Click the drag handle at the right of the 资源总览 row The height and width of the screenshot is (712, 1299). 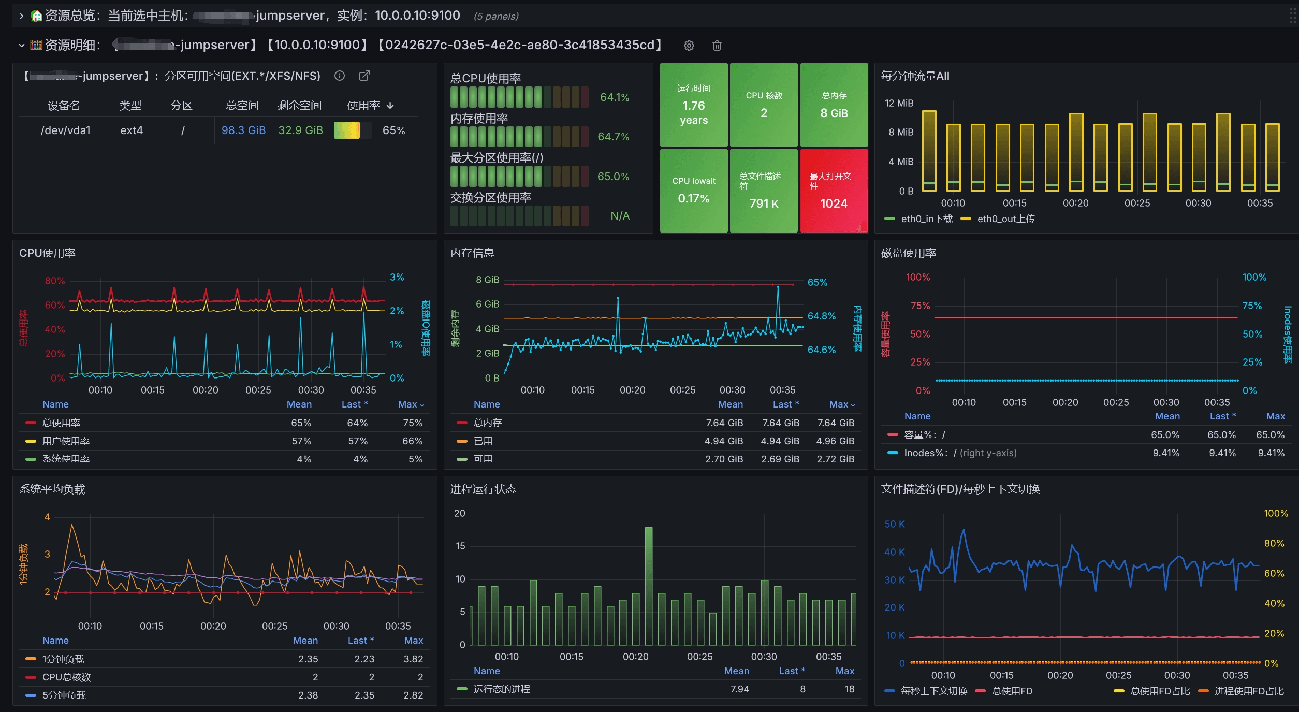pyautogui.click(x=1293, y=16)
